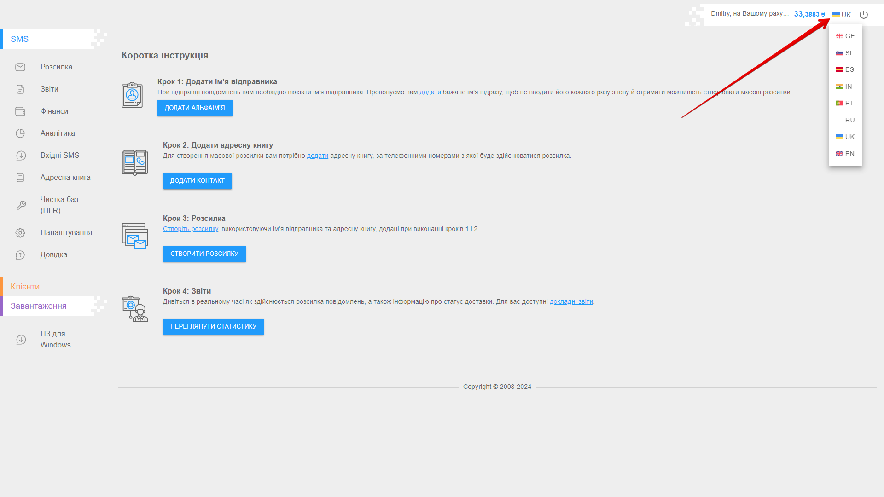Screen dimensions: 884x497
Task: Follow the докладні звіти link
Action: [571, 302]
